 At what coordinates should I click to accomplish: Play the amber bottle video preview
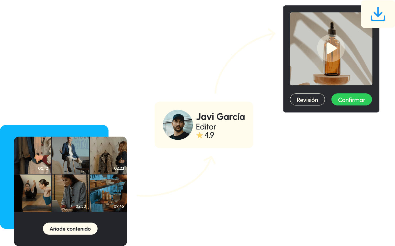(x=331, y=48)
